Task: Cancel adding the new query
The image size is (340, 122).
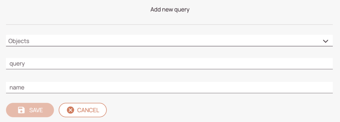Action: point(83,110)
